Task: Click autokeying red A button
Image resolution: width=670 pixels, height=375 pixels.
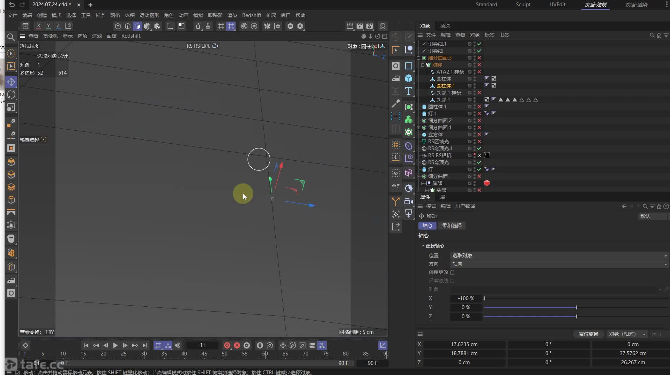Action: coord(237,345)
